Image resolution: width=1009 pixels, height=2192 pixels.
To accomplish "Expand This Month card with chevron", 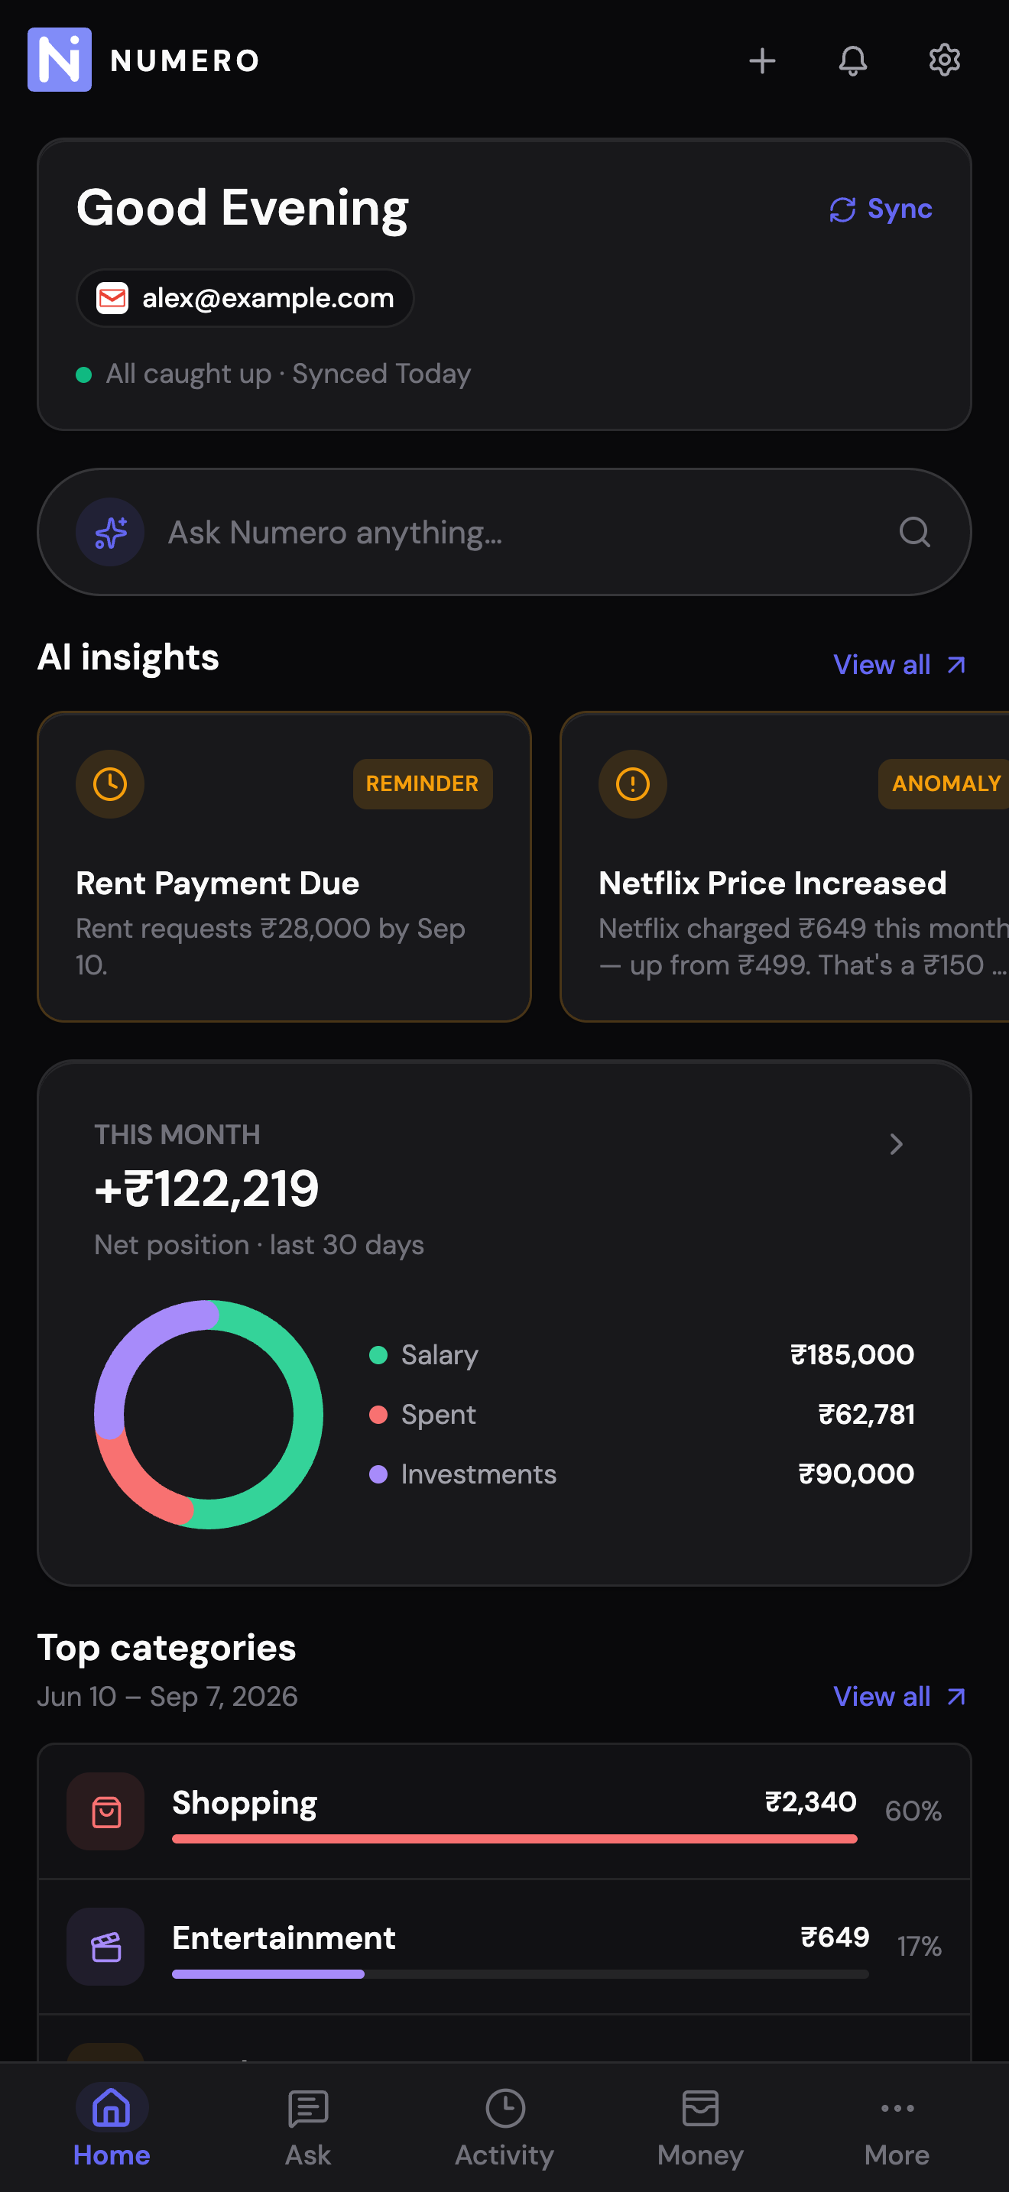I will (896, 1144).
